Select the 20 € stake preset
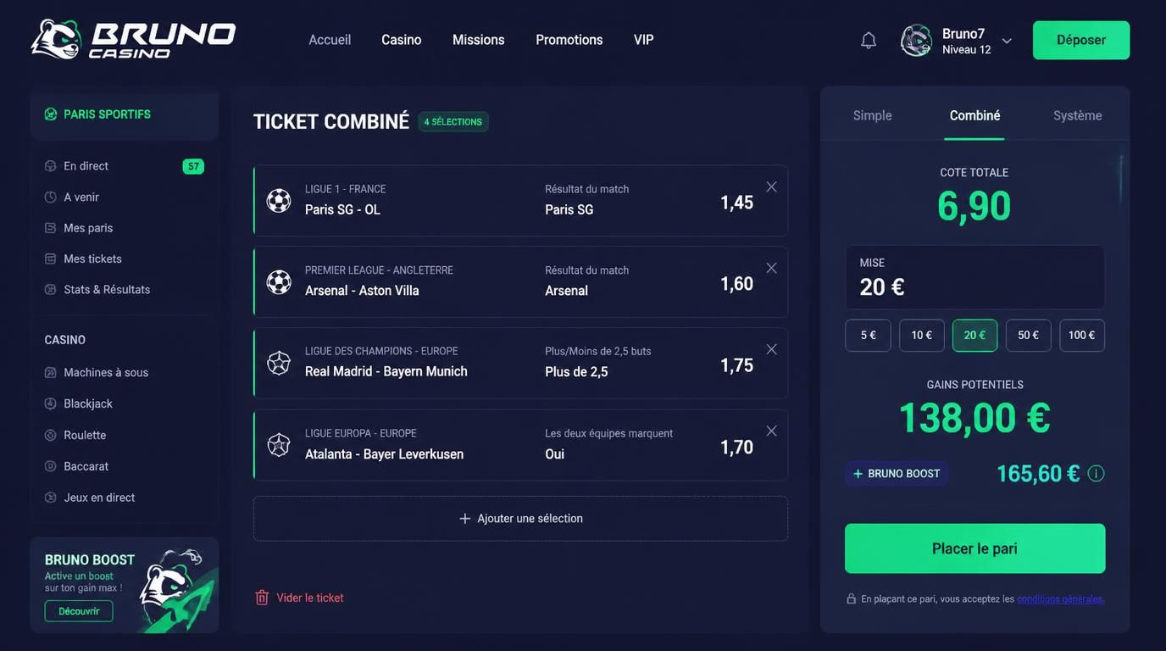 (x=975, y=336)
